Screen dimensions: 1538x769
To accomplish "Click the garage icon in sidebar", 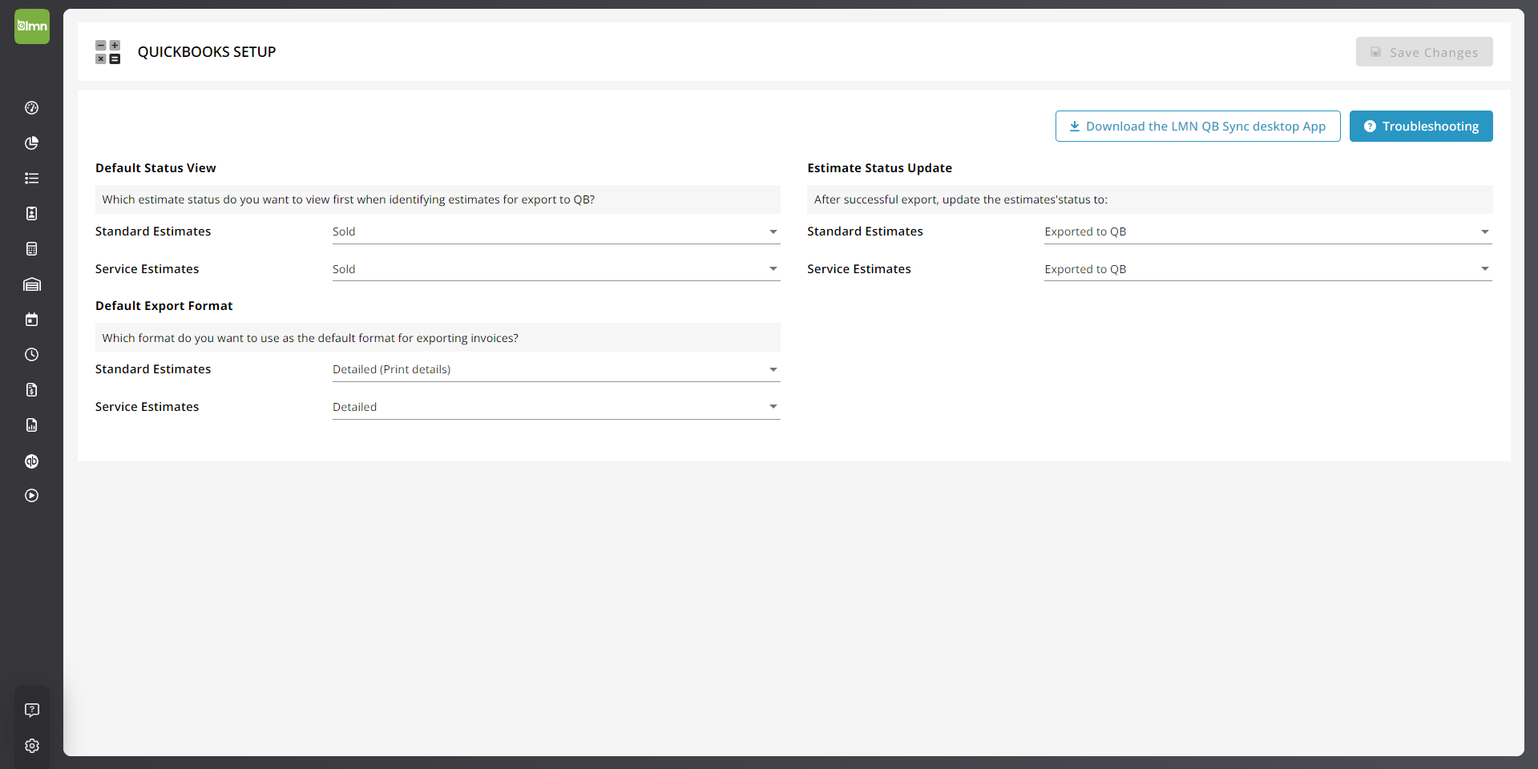I will click(x=32, y=284).
